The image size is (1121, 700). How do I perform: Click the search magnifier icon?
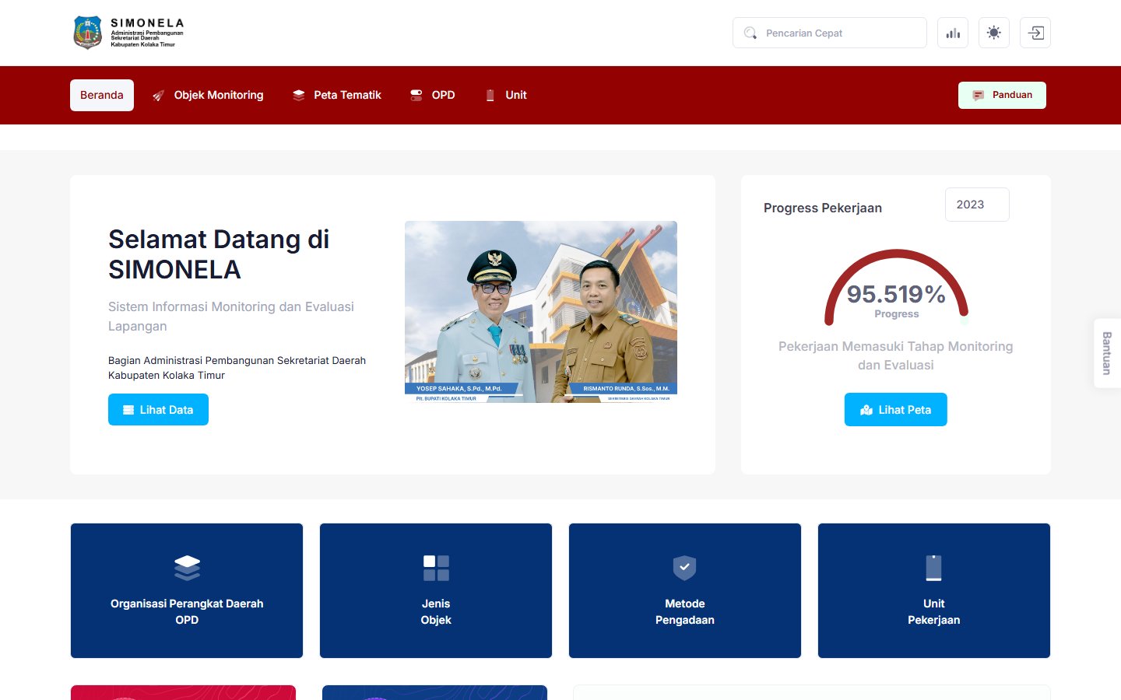750,33
